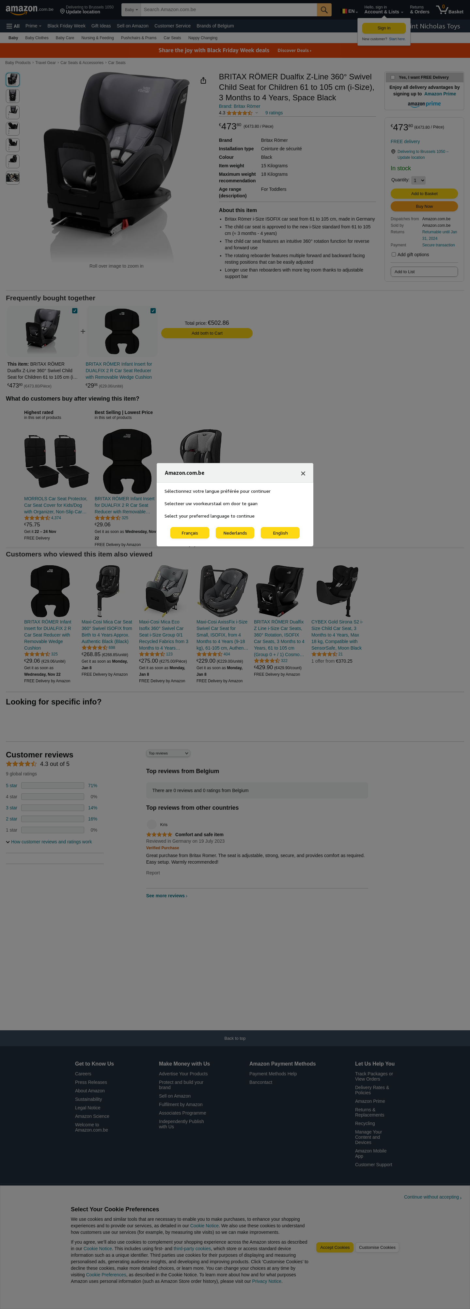Viewport: 470px width, 1309px height.
Task: Open the Top reviews sort dropdown
Action: tap(168, 753)
